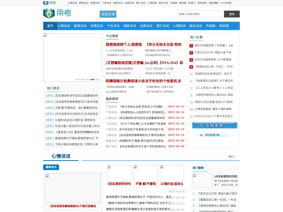Screen dimensions: 283x212
Task: Click 搞笑漫画 link in the top strip
Action: tap(213, 3)
